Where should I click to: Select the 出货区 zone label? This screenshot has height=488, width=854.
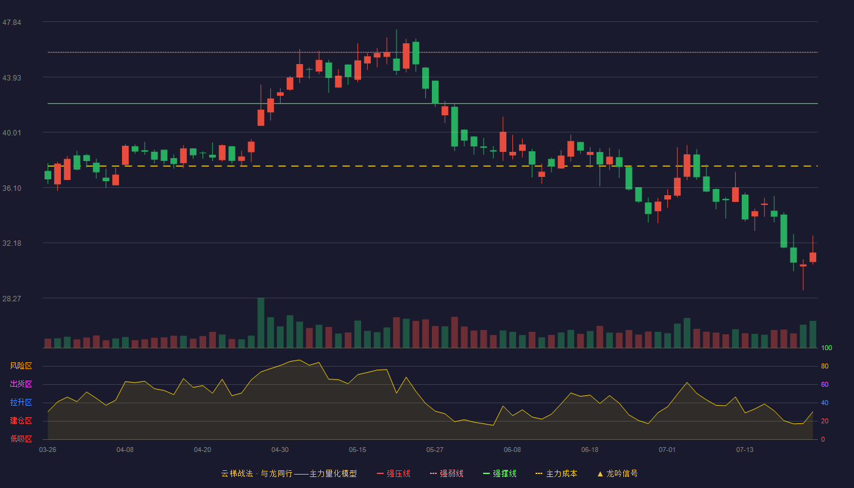pos(21,384)
